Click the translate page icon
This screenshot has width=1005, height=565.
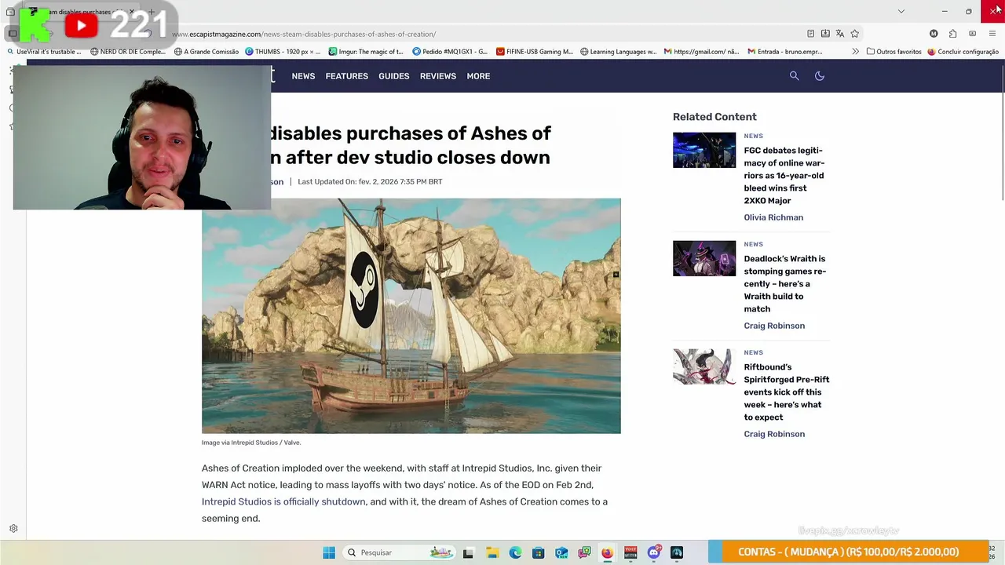coord(839,34)
